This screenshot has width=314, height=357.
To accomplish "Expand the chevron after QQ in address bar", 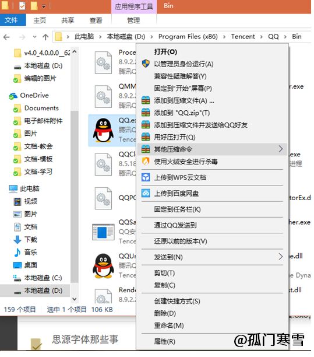I will [x=285, y=37].
